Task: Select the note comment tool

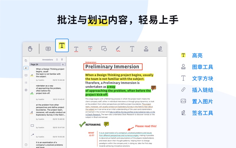Action: (48, 49)
